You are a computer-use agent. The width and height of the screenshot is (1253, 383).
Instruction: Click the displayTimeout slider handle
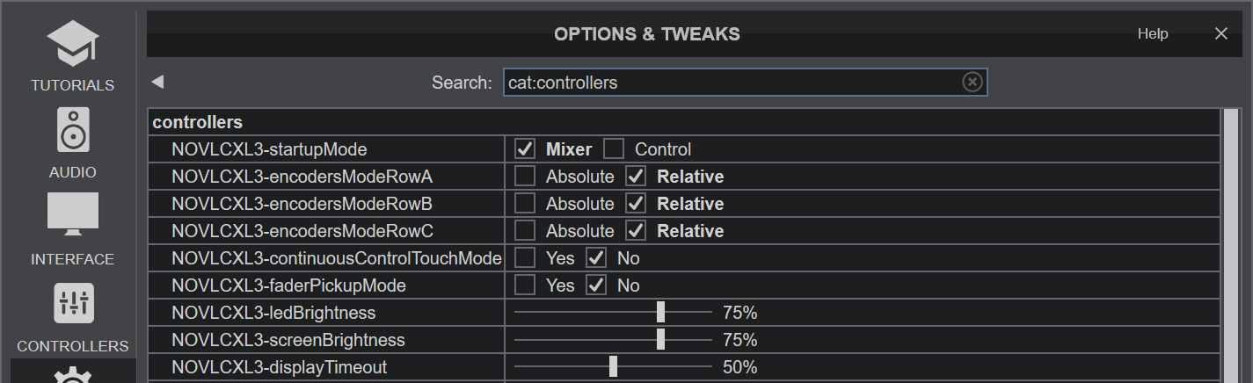[x=613, y=367]
